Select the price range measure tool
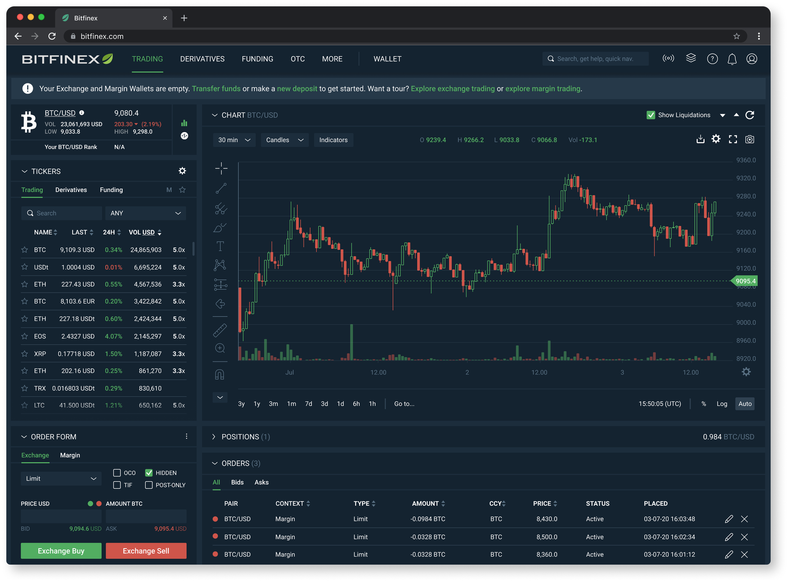Viewport: 788px width, 582px height. 221,284
